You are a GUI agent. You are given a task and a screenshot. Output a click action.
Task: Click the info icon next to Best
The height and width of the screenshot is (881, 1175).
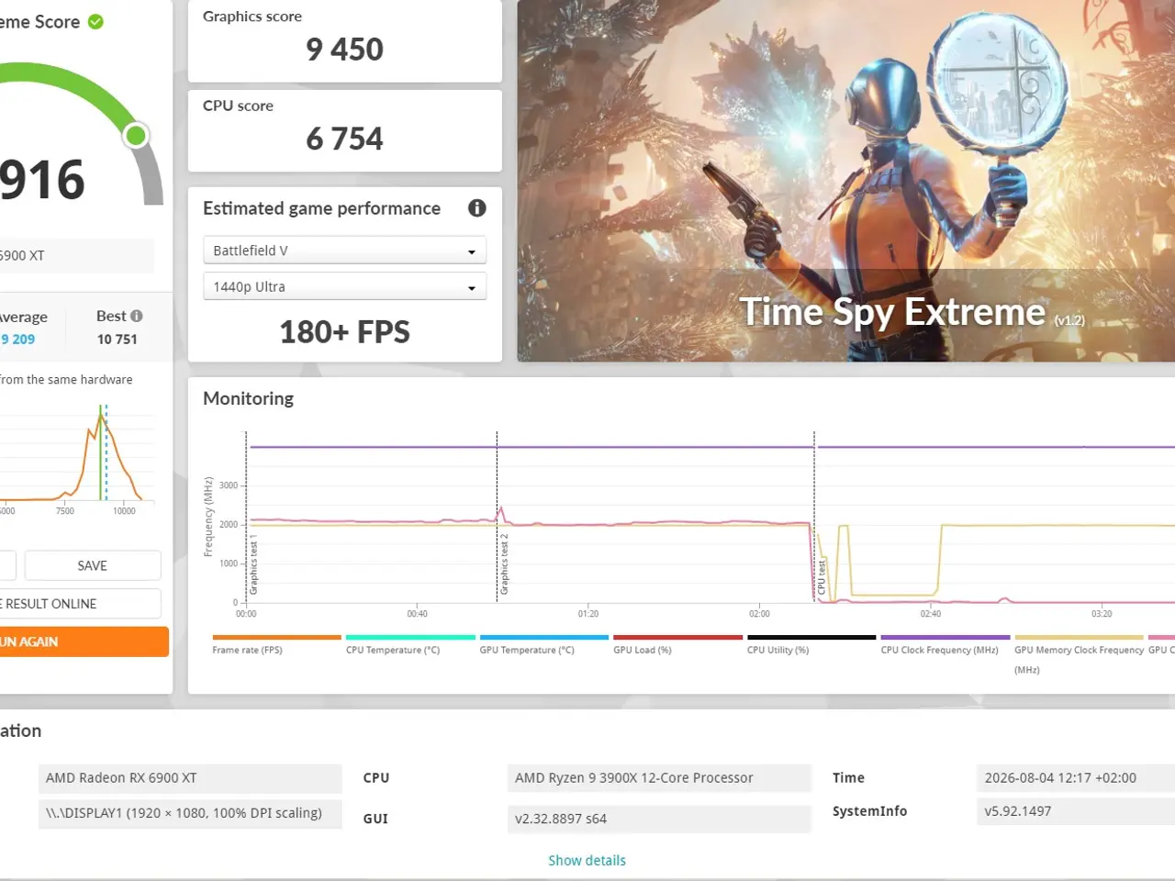coord(137,316)
